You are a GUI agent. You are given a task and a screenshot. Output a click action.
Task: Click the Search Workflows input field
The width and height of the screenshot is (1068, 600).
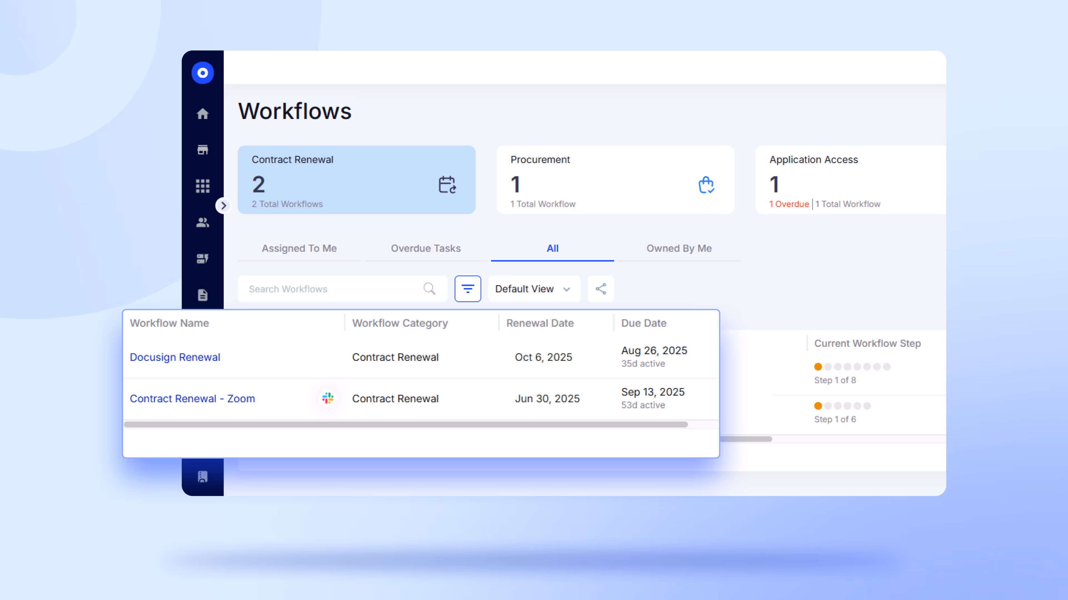pos(332,289)
